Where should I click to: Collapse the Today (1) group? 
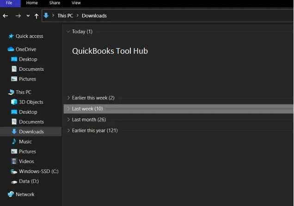(68, 31)
